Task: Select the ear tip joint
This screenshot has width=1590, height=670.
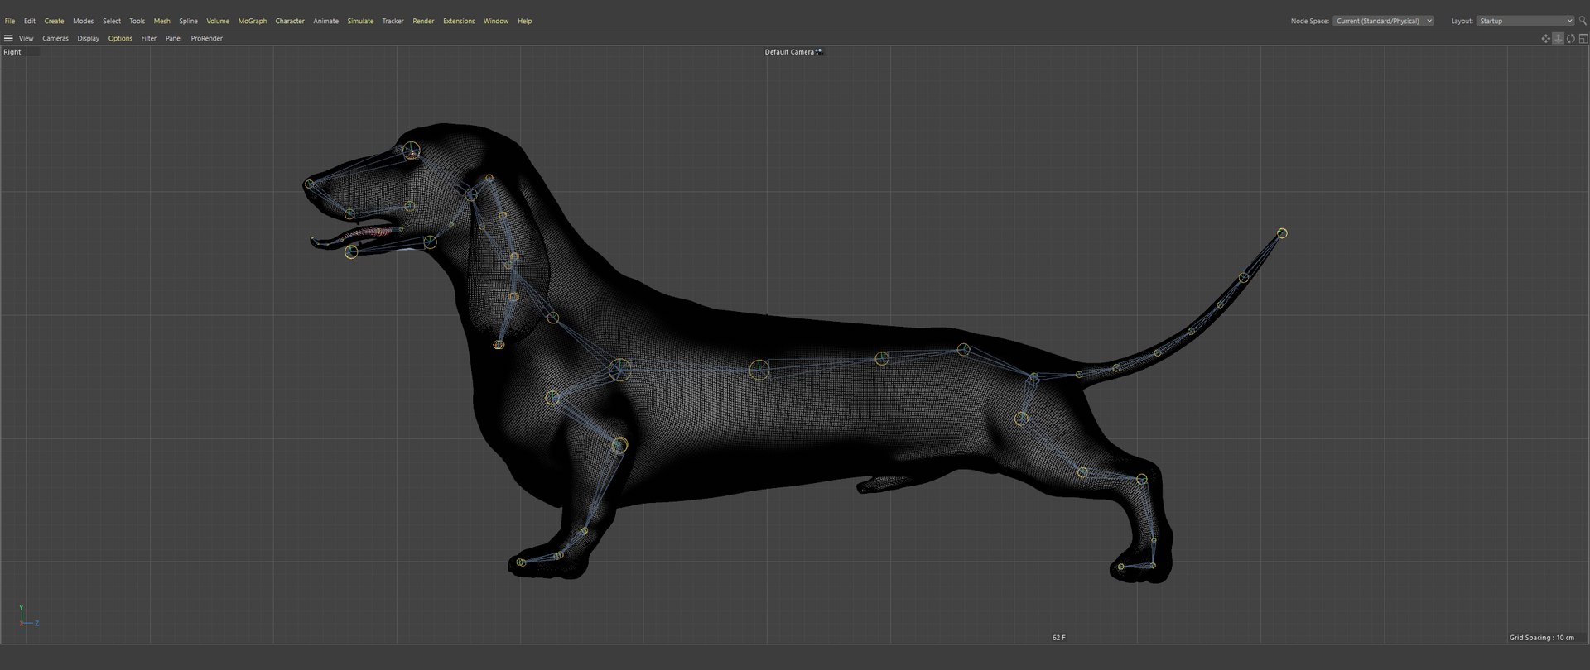Action: point(499,345)
